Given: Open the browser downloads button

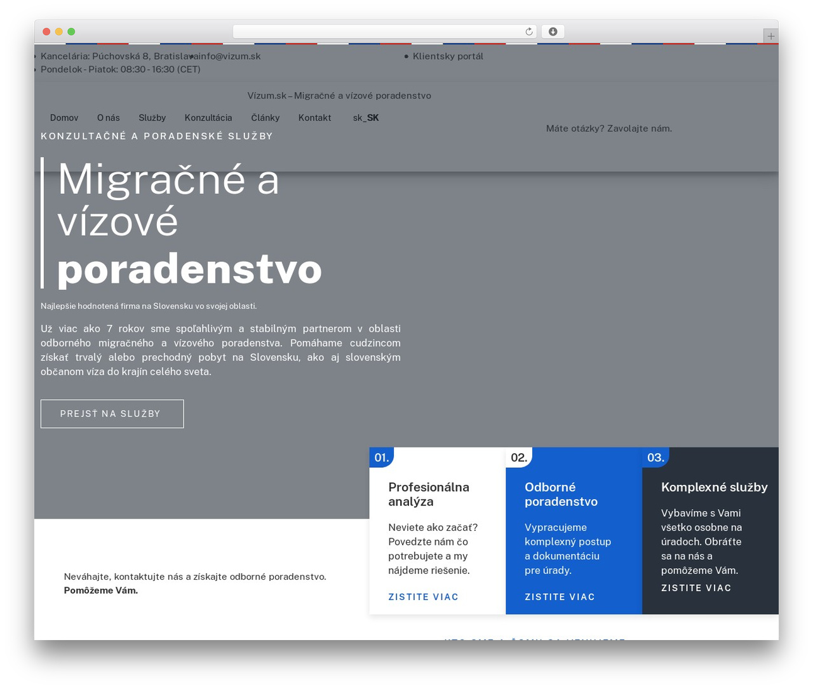Looking at the screenshot, I should pos(553,32).
